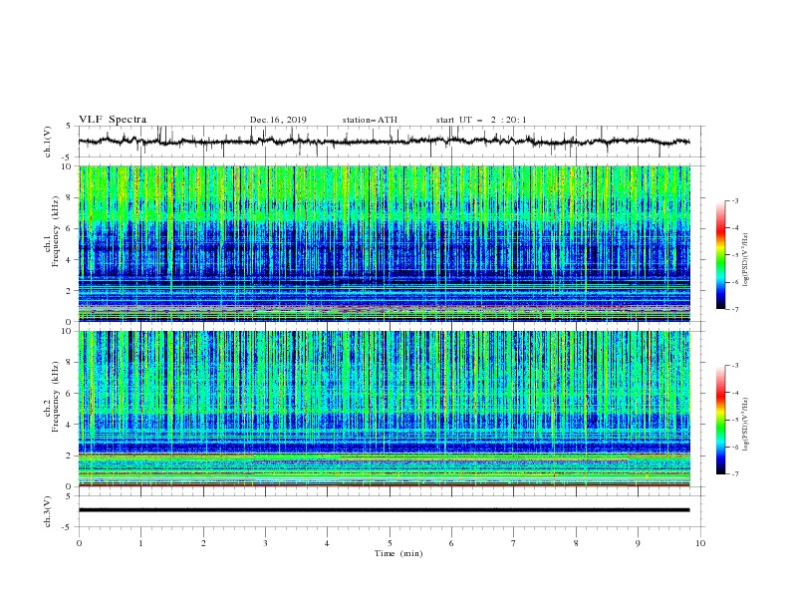
Task: Click the "4" kHz tick of ch.2 panel
Action: pyautogui.click(x=71, y=425)
